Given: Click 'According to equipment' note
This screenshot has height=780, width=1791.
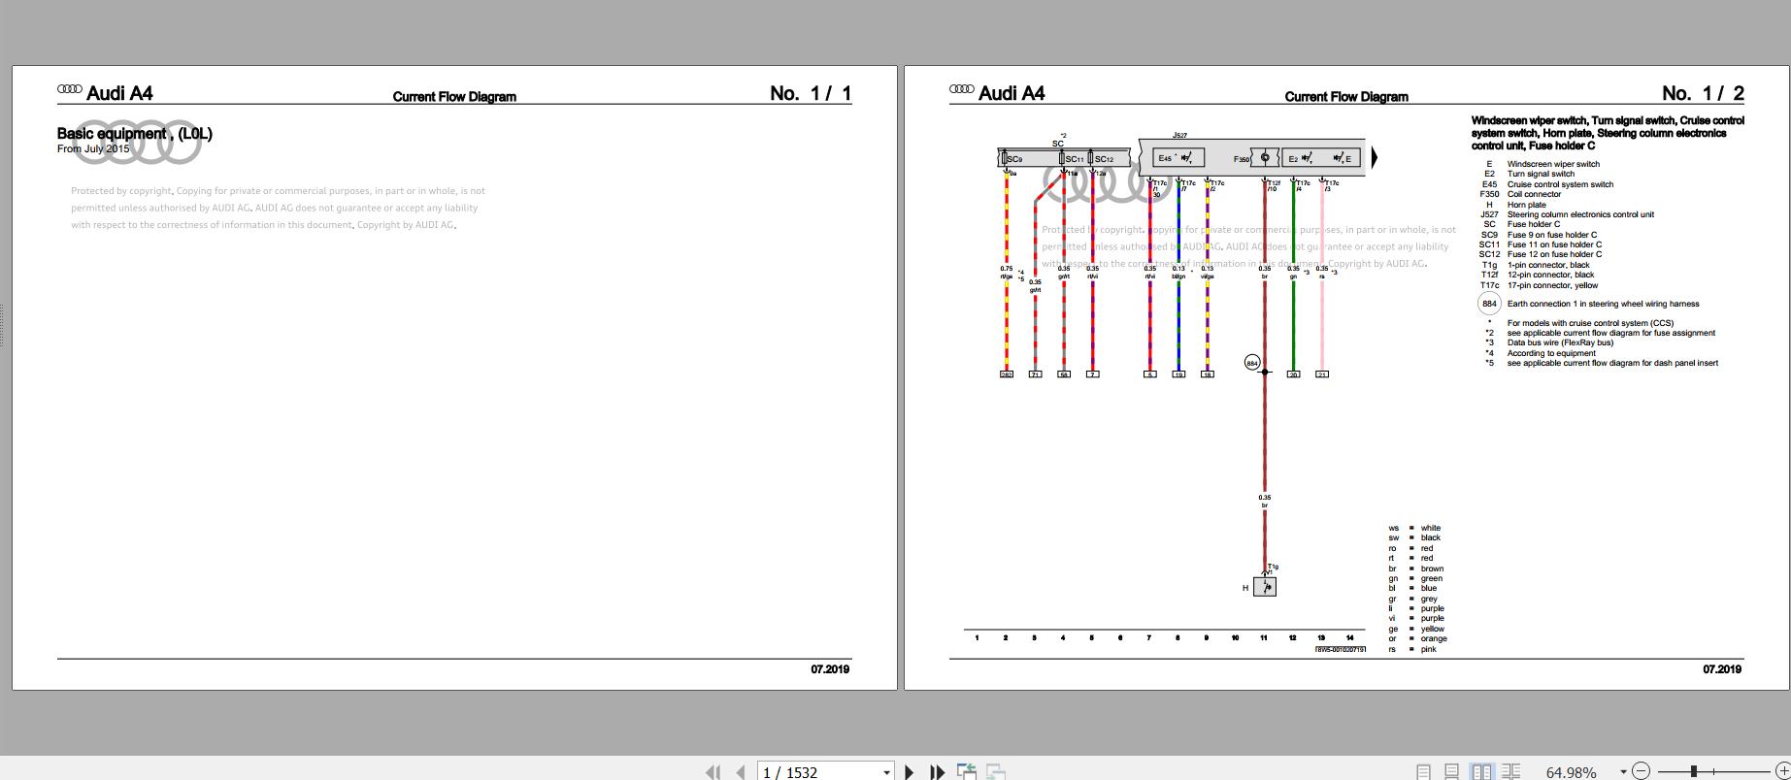Looking at the screenshot, I should [x=1551, y=353].
